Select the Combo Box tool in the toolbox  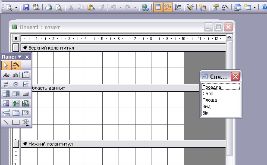6,94
